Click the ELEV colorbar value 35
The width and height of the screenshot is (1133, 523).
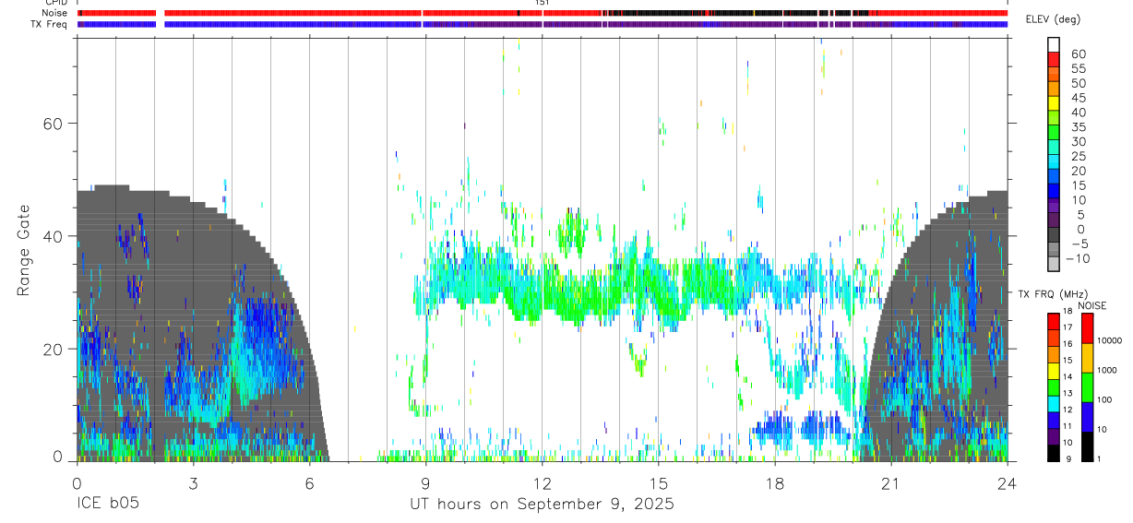click(x=1079, y=127)
